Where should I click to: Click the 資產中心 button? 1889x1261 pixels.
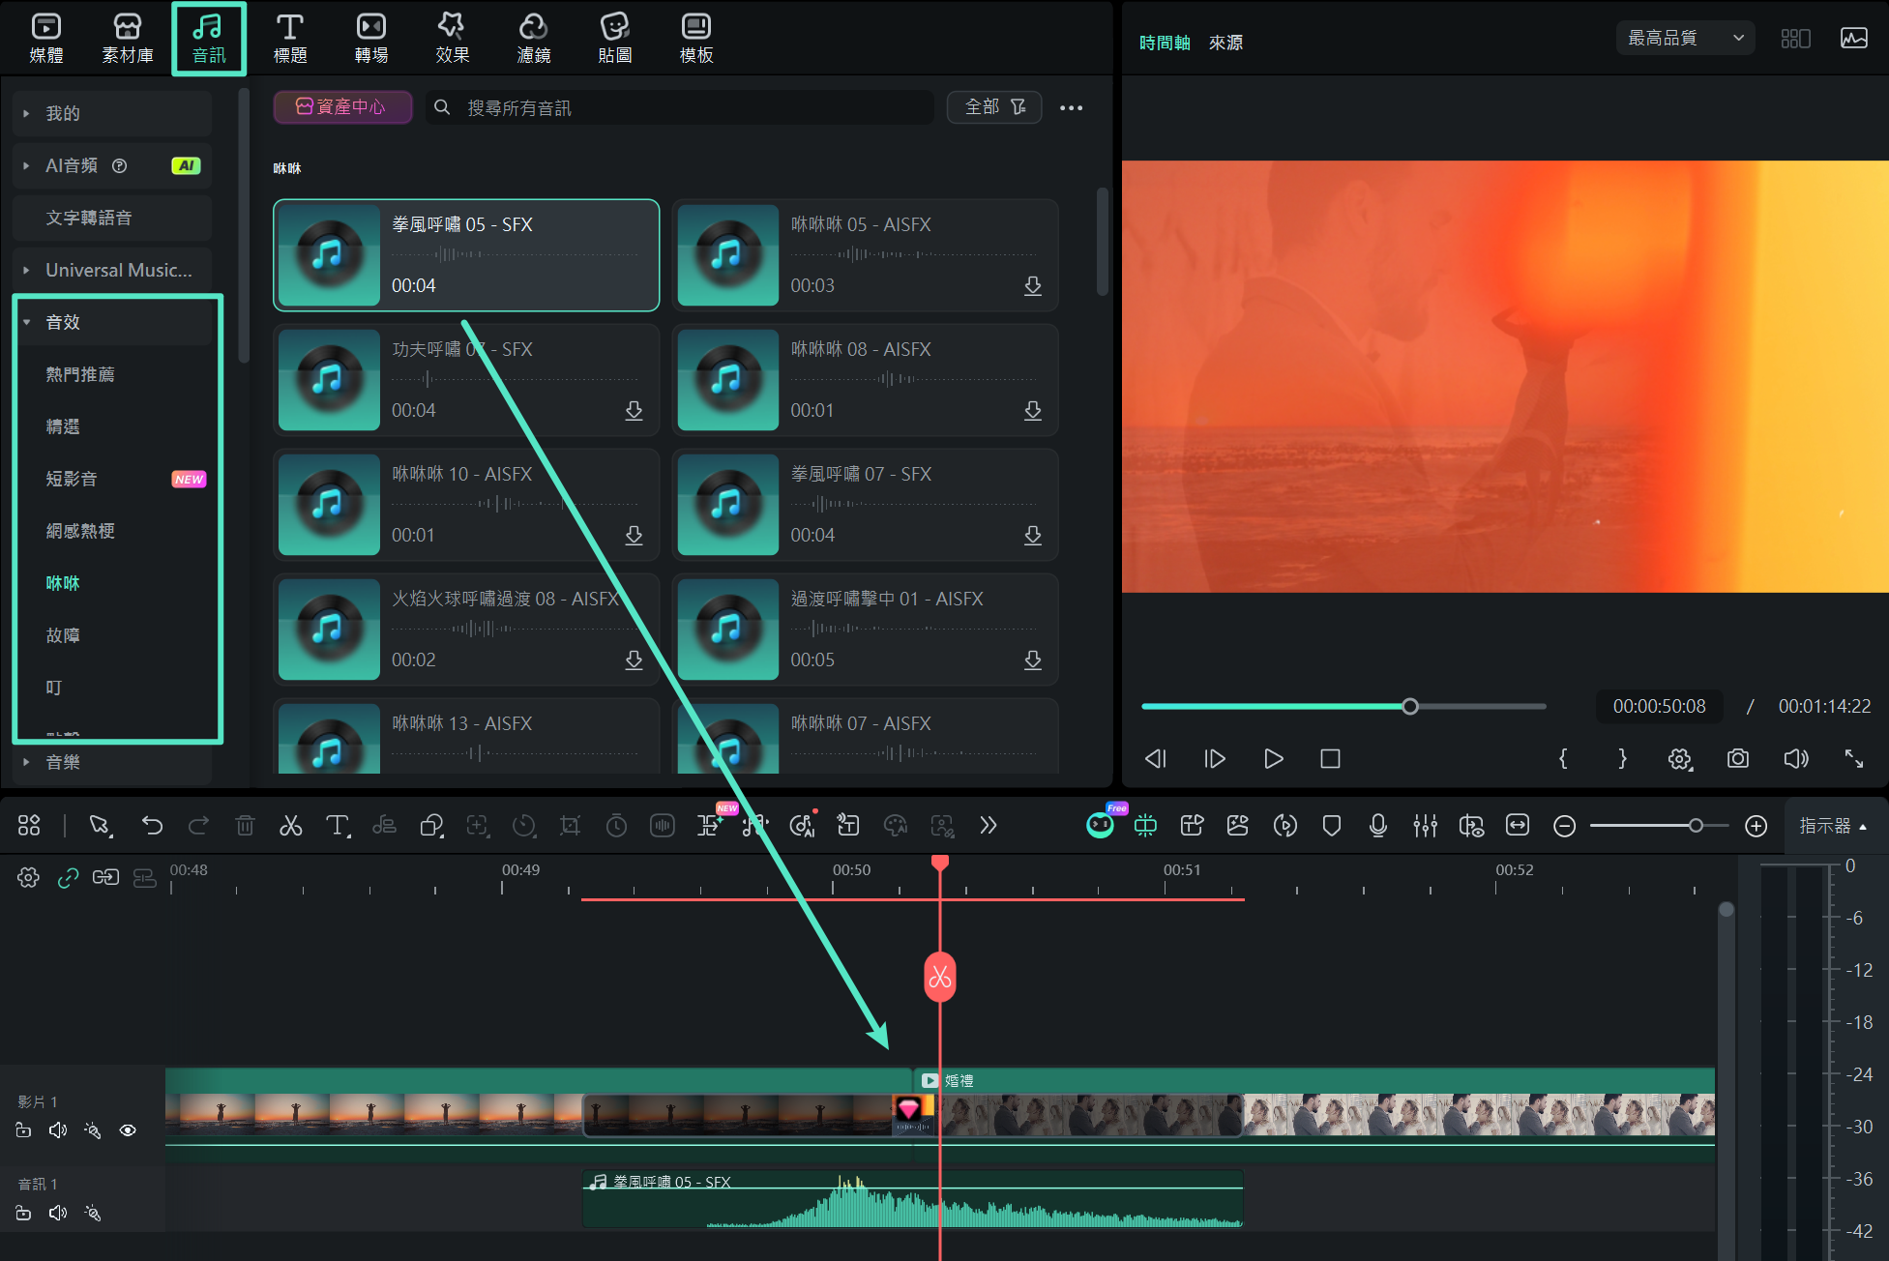(342, 106)
